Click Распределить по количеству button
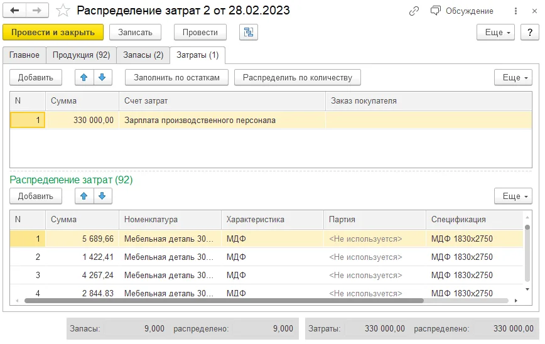Screen dimensions: 545x344 click(298, 77)
